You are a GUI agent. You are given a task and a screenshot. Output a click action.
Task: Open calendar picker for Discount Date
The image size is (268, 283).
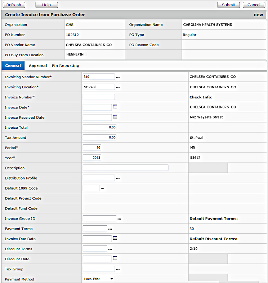[115, 258]
